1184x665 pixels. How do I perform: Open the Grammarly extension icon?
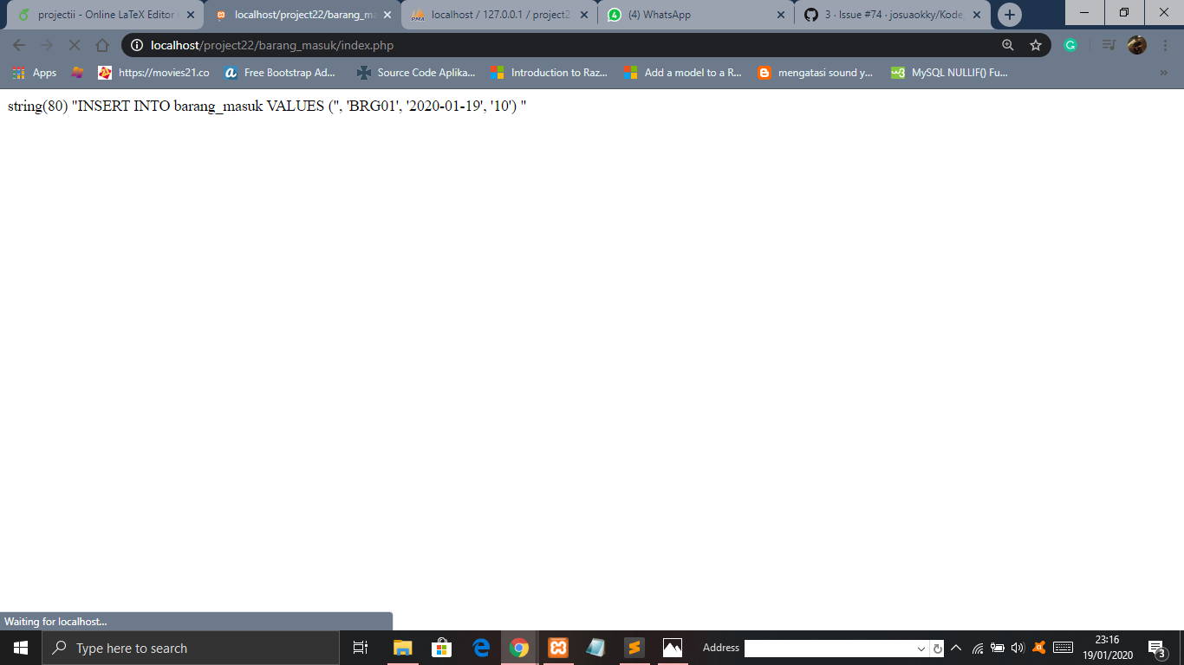[x=1071, y=45]
